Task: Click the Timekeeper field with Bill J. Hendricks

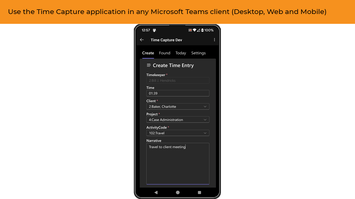Action: click(178, 80)
